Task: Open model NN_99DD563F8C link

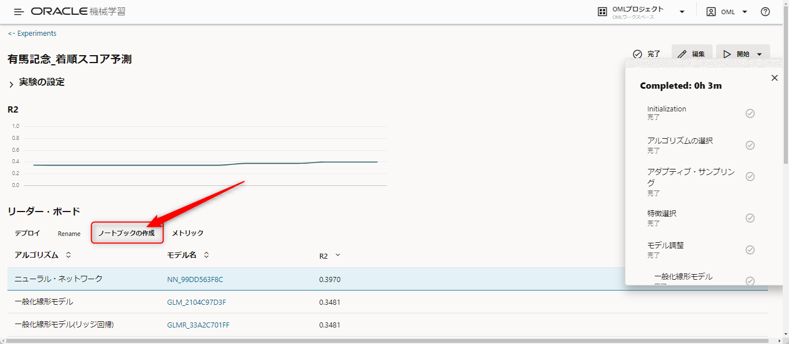Action: pyautogui.click(x=195, y=279)
